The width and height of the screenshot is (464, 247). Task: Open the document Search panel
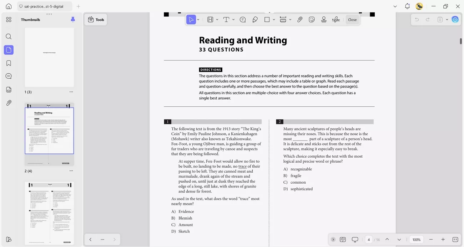pyautogui.click(x=9, y=36)
